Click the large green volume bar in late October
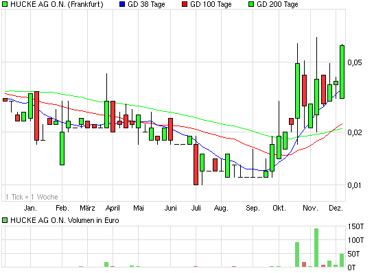374x273 pixels. coord(297,254)
